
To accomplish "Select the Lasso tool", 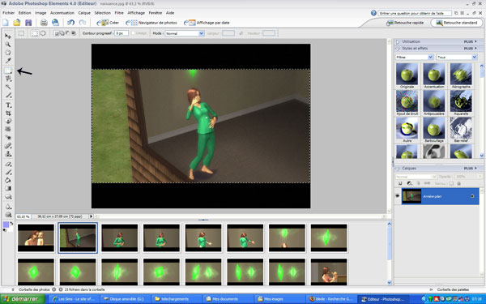I will [8, 79].
